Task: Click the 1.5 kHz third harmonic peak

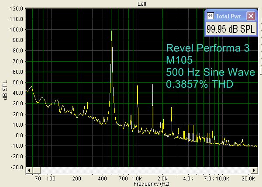Action: [152, 85]
